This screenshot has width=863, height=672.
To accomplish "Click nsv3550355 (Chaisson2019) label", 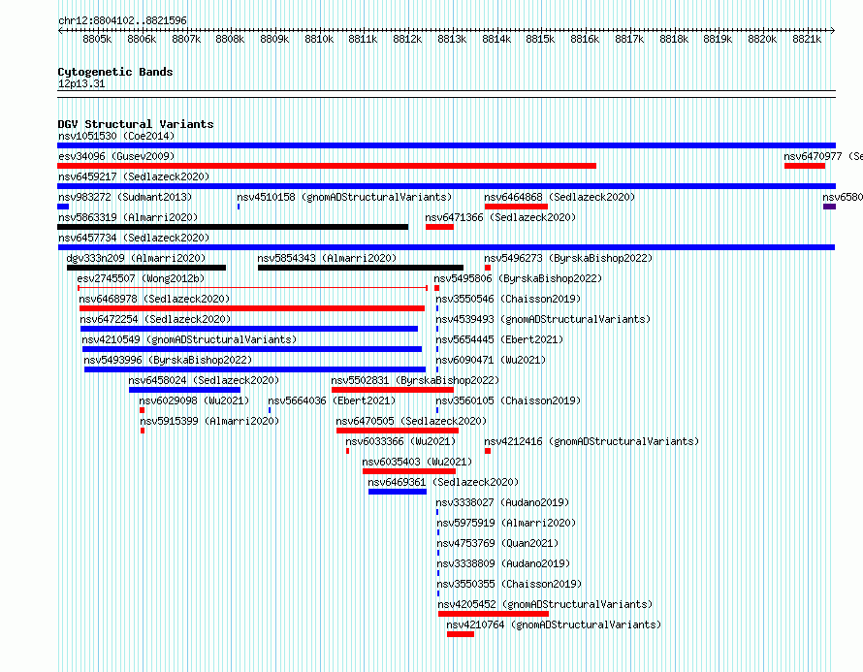I will (510, 584).
